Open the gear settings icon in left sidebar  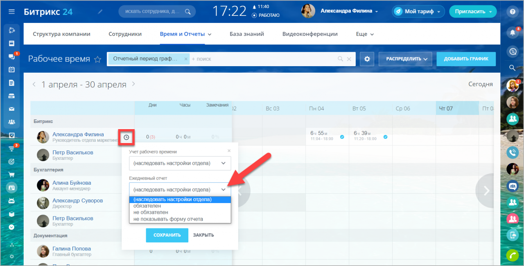coord(11,257)
